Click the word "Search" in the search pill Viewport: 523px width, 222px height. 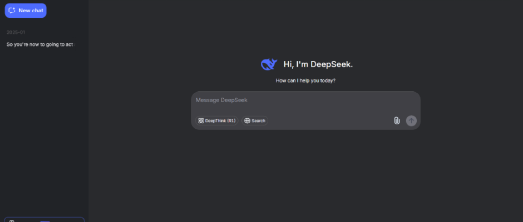pos(258,120)
